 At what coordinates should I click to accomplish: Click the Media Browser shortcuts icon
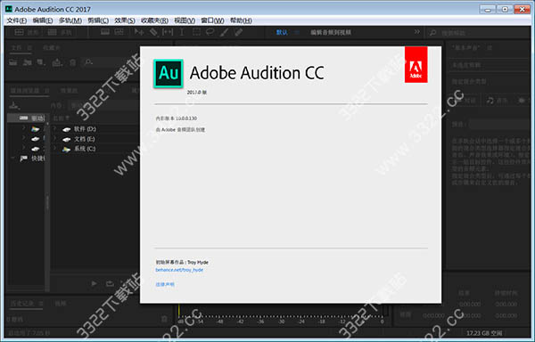point(14,105)
